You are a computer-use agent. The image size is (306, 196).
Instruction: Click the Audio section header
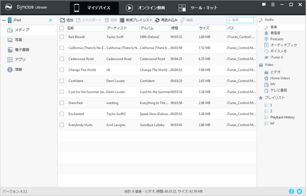click(x=266, y=20)
